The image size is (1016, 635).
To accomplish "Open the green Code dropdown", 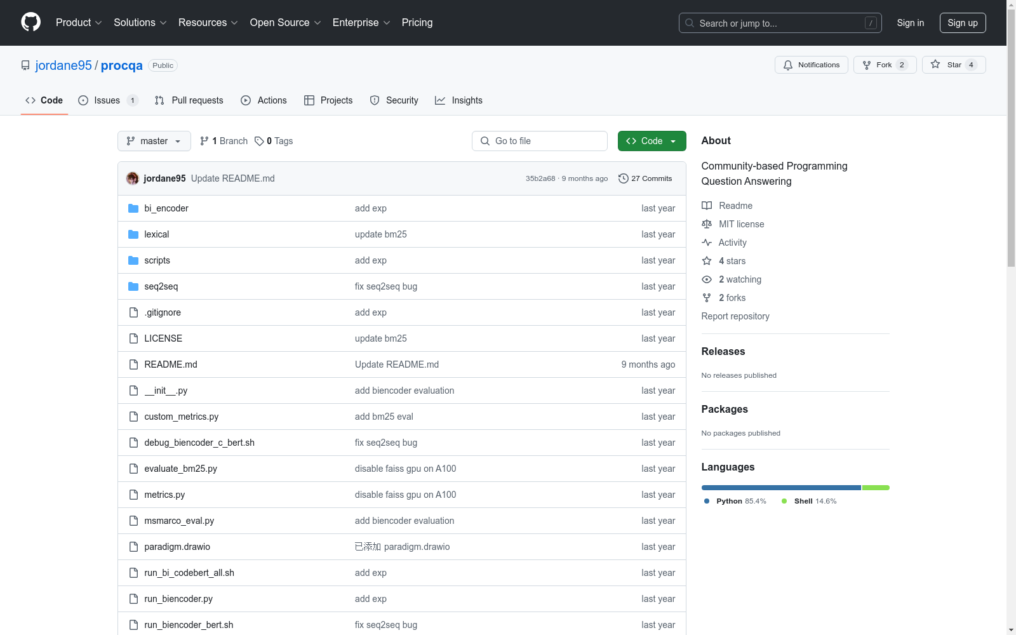I will 652,141.
